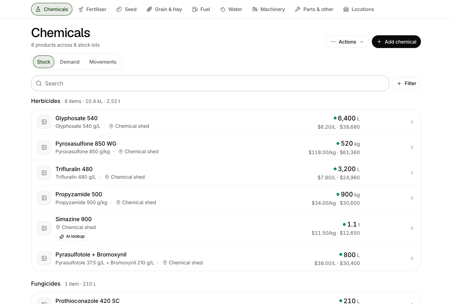452x304 pixels.
Task: Click the Machinery tractor icon
Action: pos(255,9)
